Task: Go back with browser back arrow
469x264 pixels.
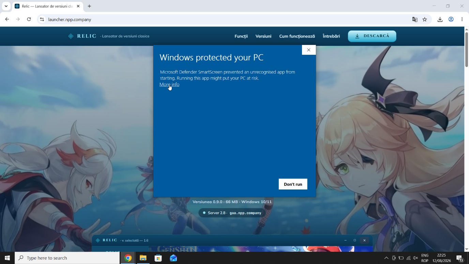Action: 7,19
